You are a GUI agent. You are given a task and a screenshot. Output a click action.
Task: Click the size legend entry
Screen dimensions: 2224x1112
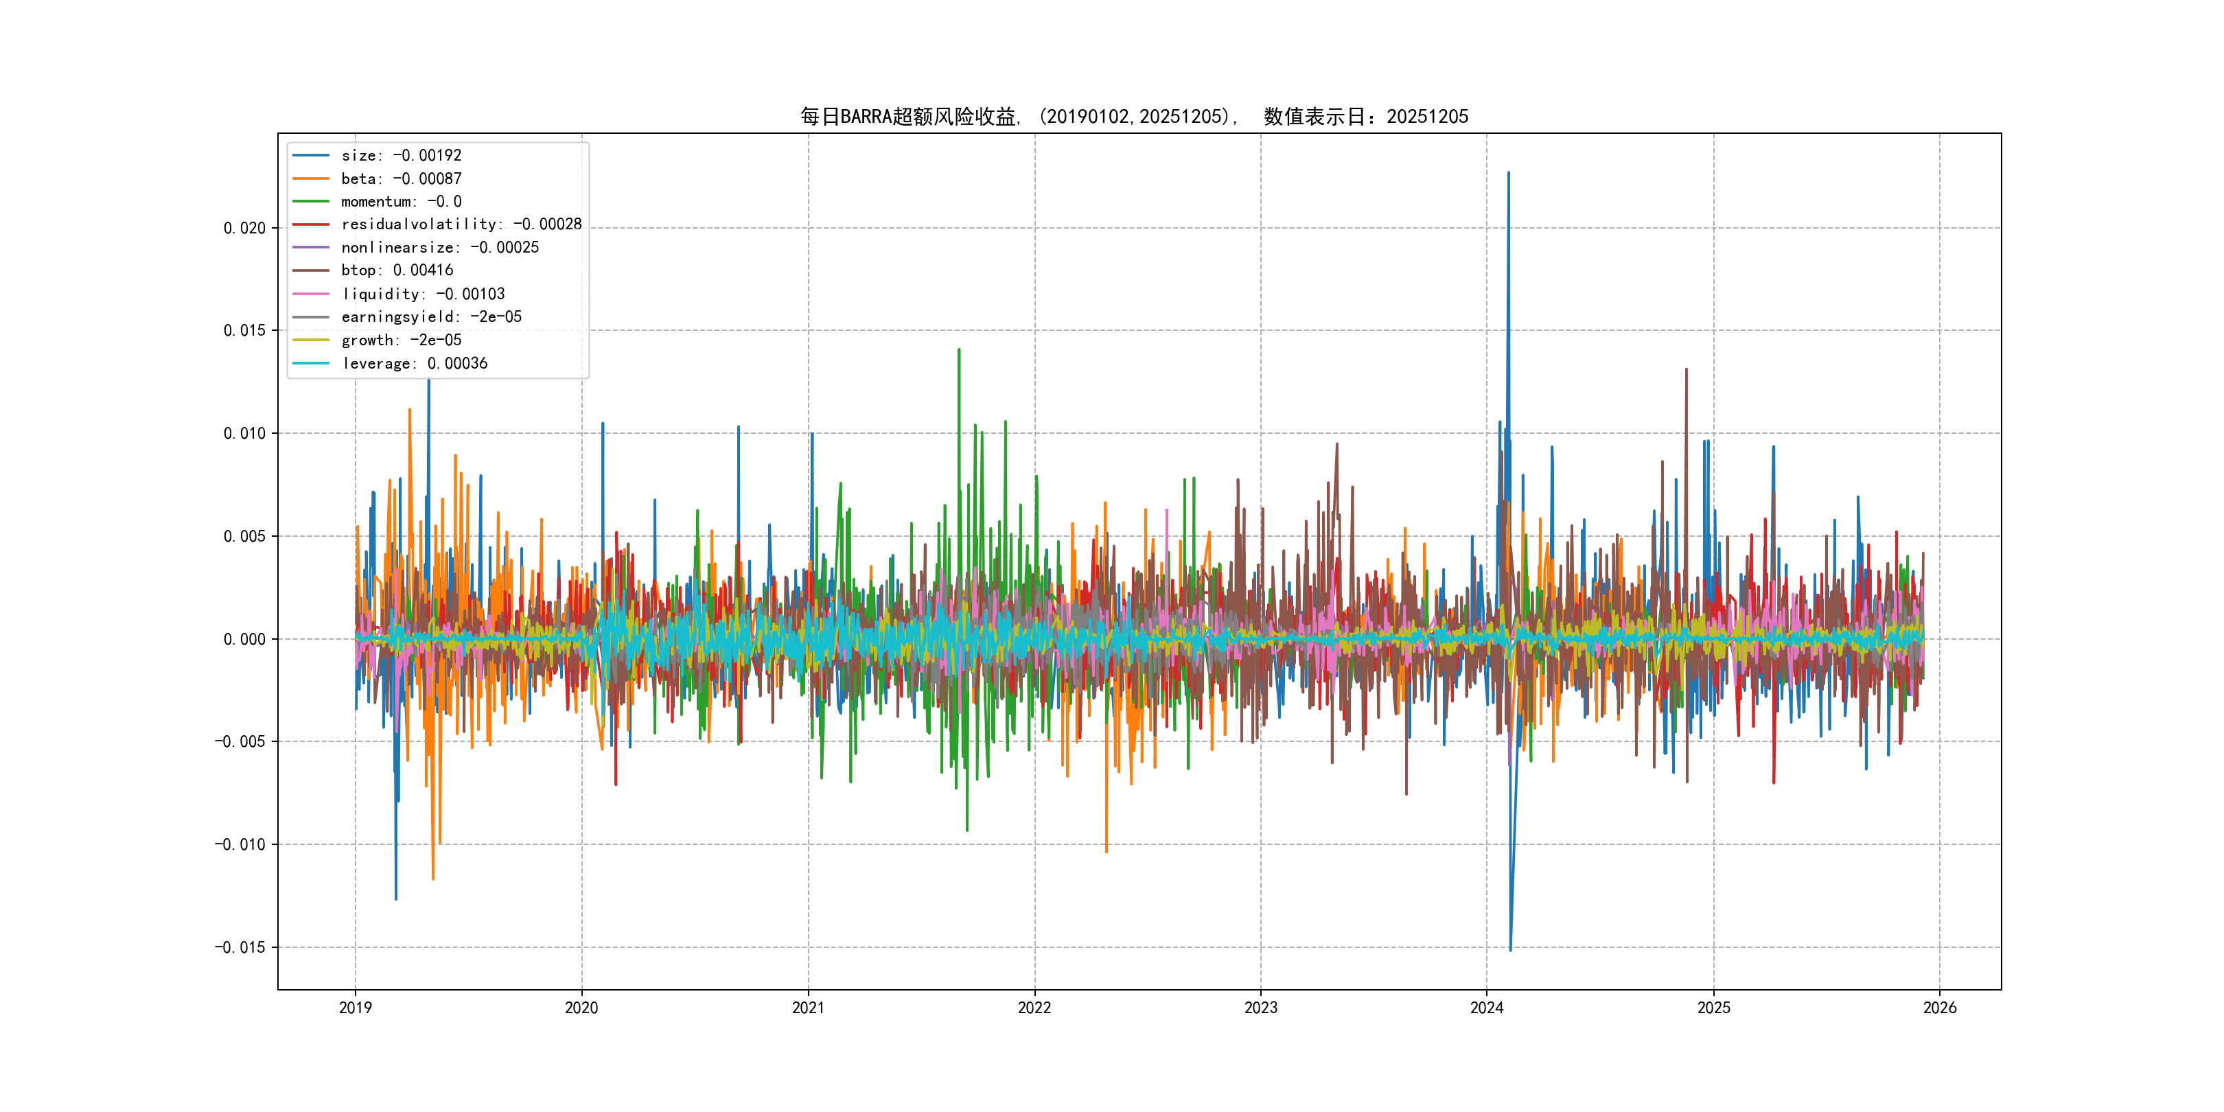[401, 155]
